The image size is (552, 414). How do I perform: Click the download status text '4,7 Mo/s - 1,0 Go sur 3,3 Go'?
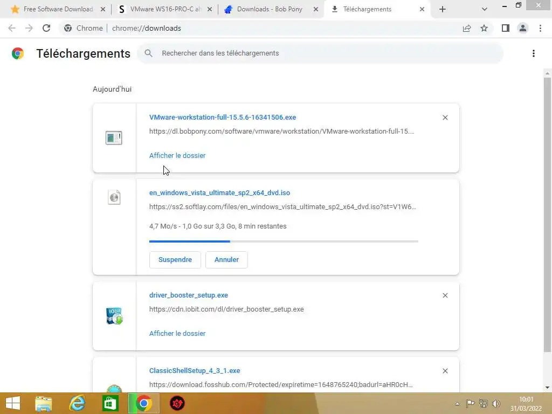192,226
